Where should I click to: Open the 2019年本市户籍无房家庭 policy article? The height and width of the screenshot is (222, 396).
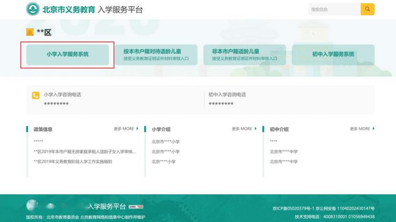point(84,152)
